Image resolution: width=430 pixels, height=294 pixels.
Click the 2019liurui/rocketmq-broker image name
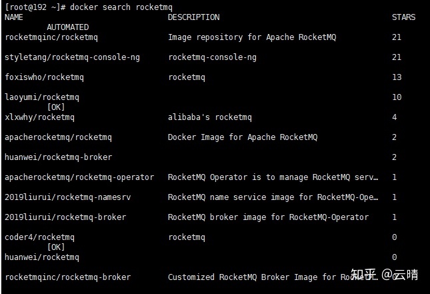(x=65, y=217)
